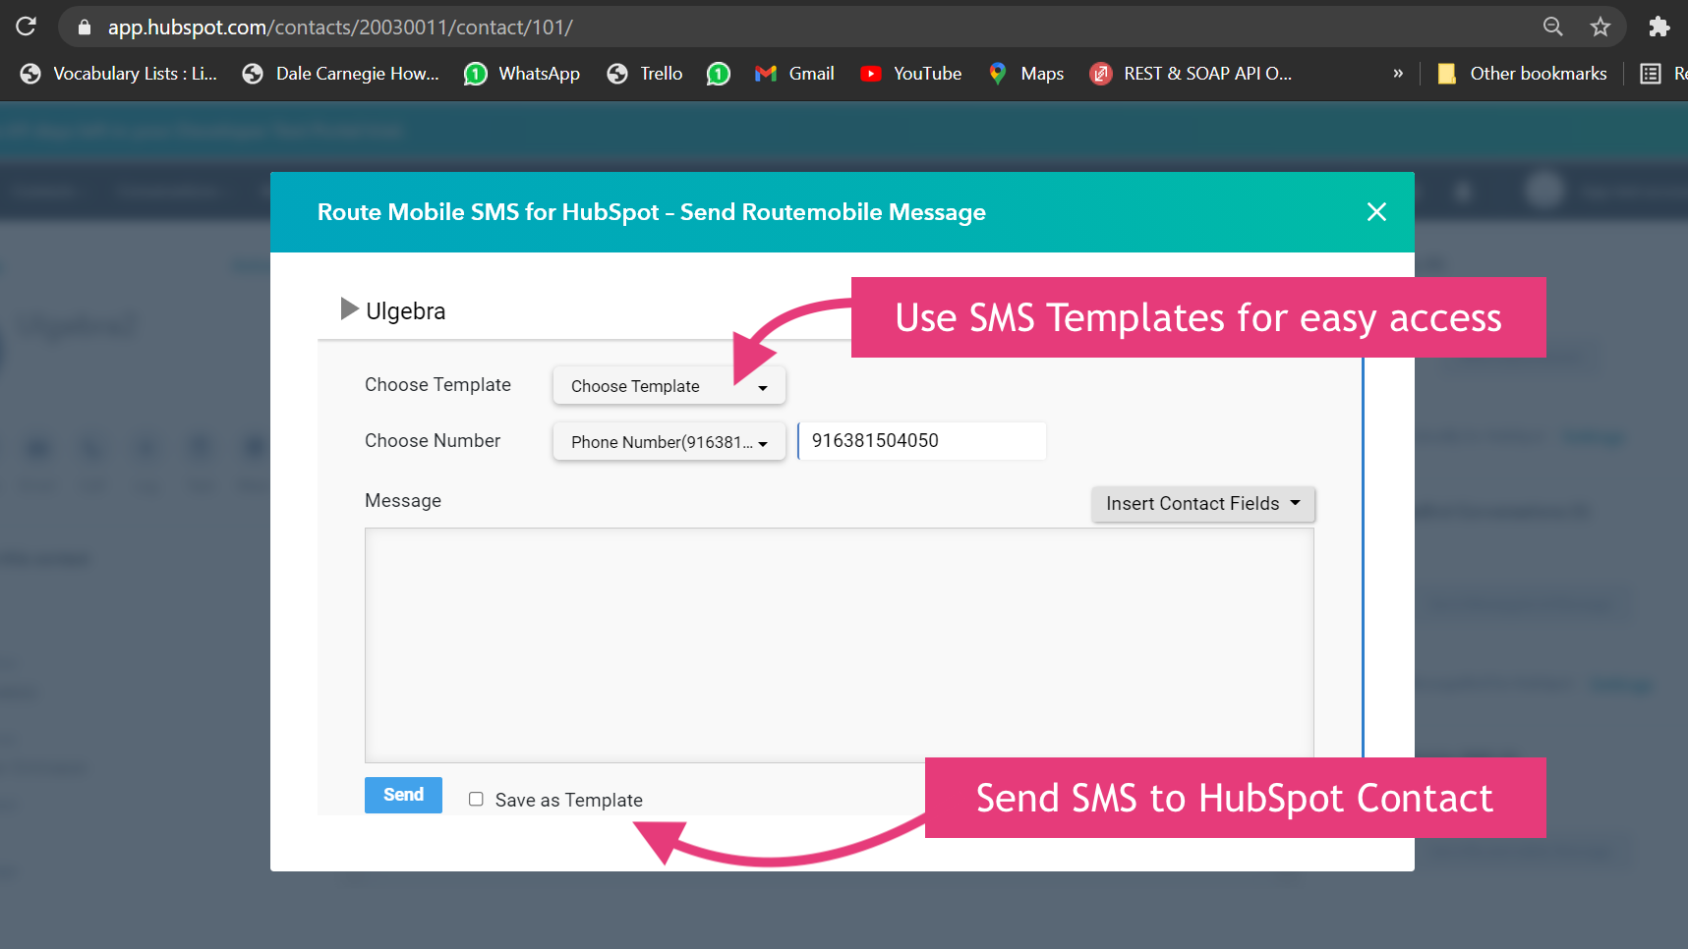Screen dimensions: 1688x949
Task: Open the Trello bookmark
Action: click(x=644, y=73)
